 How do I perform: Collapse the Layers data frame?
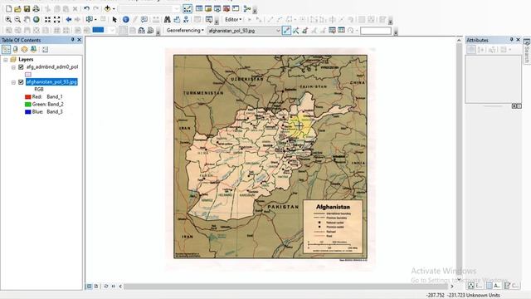(6, 60)
